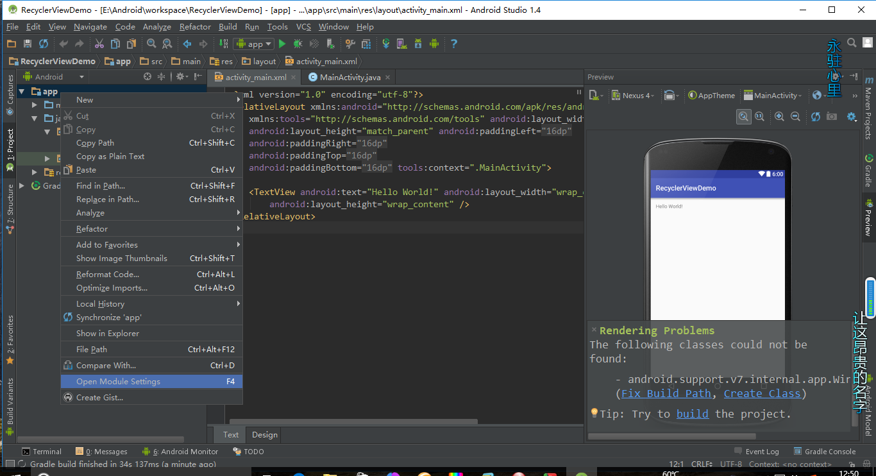Viewport: 876px width, 476px height.
Task: Click the camera snapshot icon in Preview
Action: tap(832, 116)
